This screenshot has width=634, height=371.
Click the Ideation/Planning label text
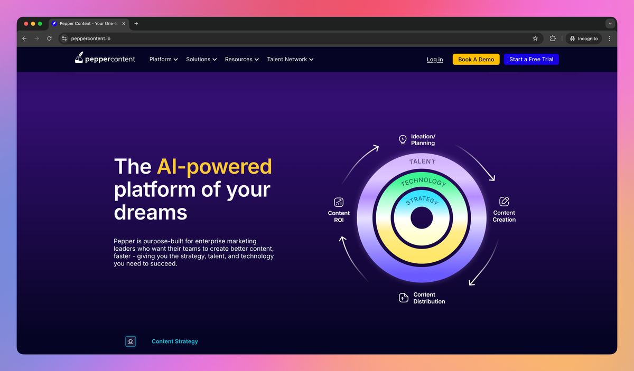pos(423,139)
